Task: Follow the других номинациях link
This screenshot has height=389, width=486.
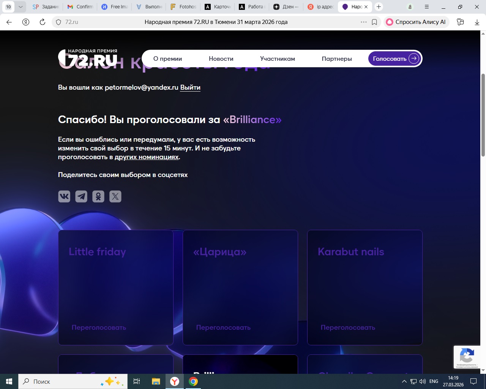Action: [x=147, y=157]
